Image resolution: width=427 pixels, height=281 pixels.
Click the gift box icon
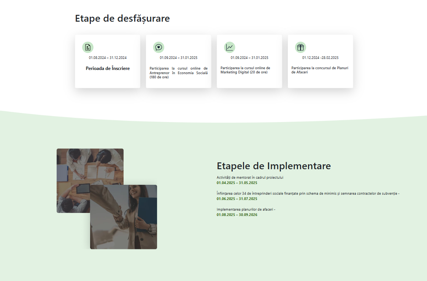point(300,47)
